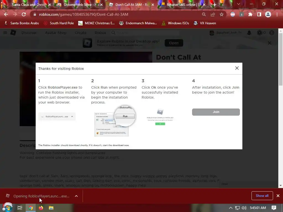This screenshot has height=212, width=283.
Task: Open Robux in Roblox navigation
Action: point(100,33)
